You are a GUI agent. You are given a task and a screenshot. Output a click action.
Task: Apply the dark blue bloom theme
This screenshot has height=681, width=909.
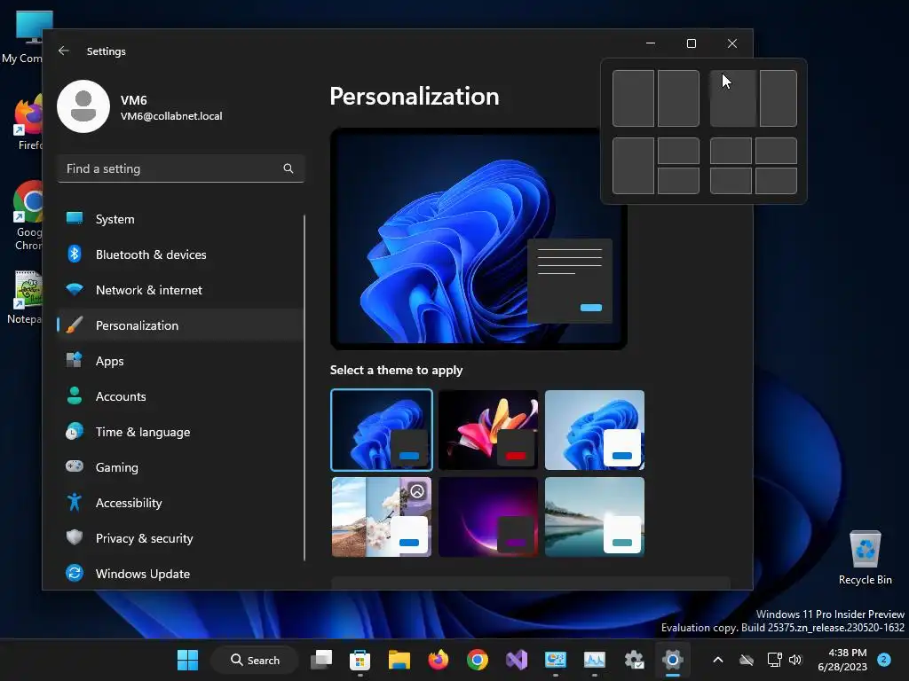tap(382, 430)
